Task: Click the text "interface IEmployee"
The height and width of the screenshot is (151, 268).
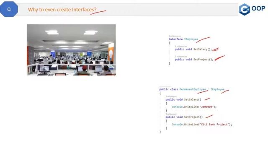Action: 183,39
